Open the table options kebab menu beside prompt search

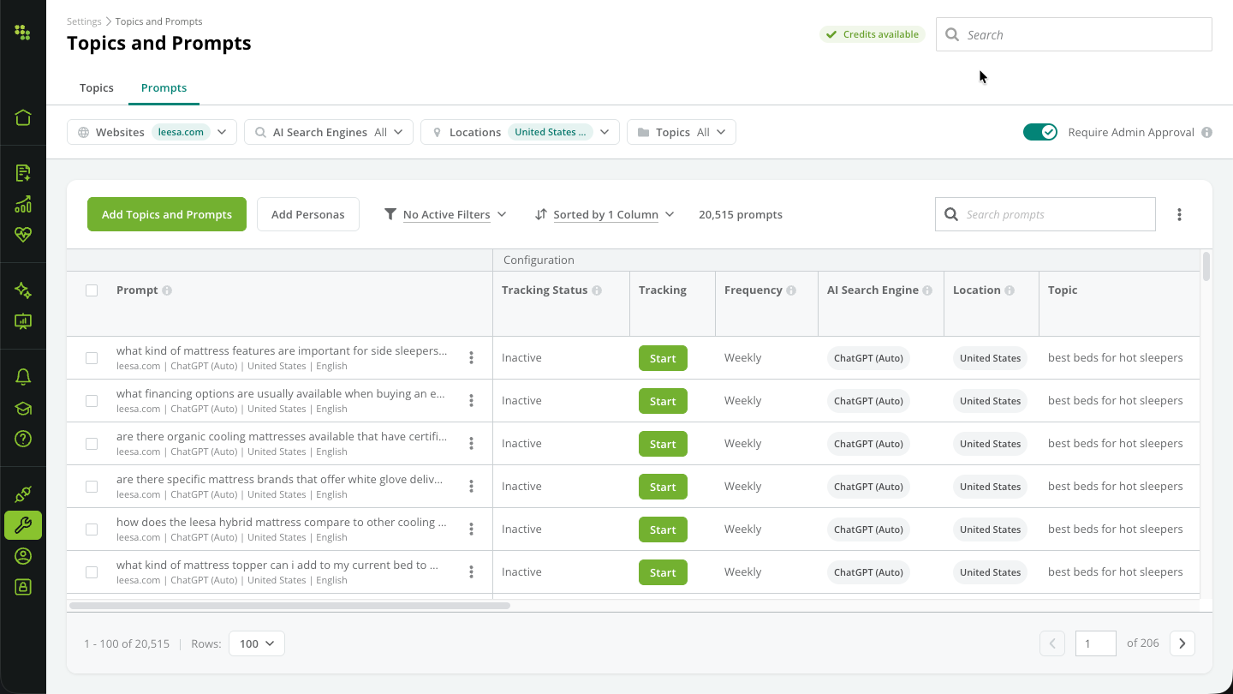(x=1179, y=215)
